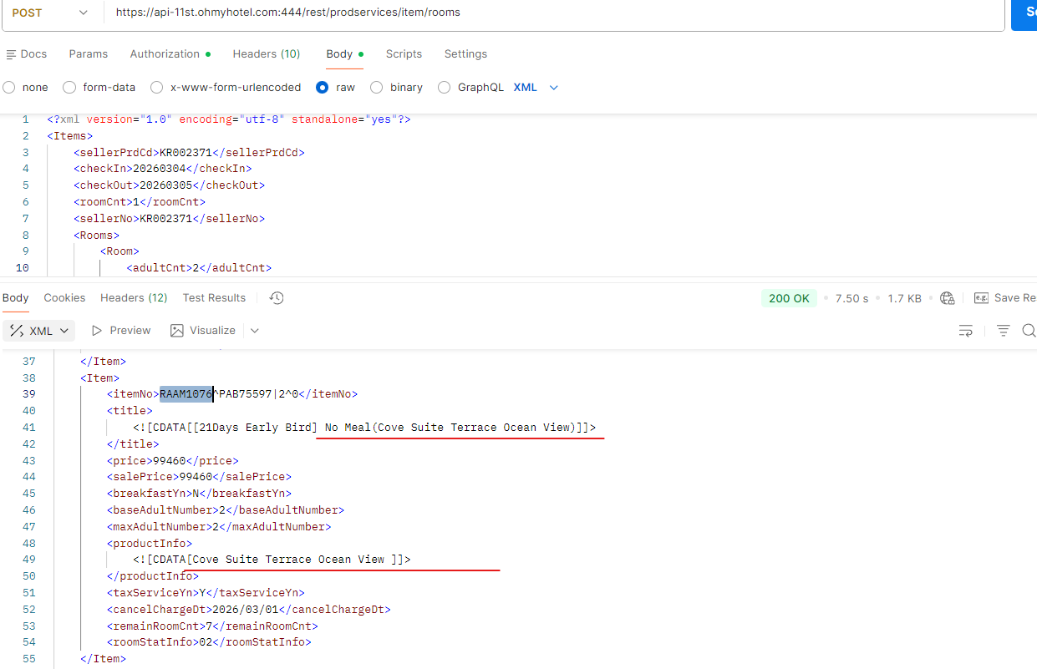Select the raw radio option
Image resolution: width=1037 pixels, height=669 pixels.
tap(335, 87)
